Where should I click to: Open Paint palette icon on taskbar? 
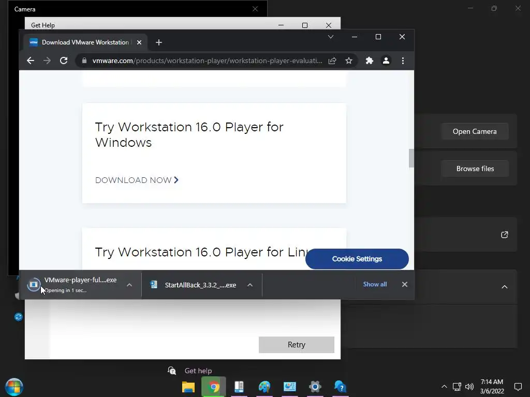tap(264, 387)
